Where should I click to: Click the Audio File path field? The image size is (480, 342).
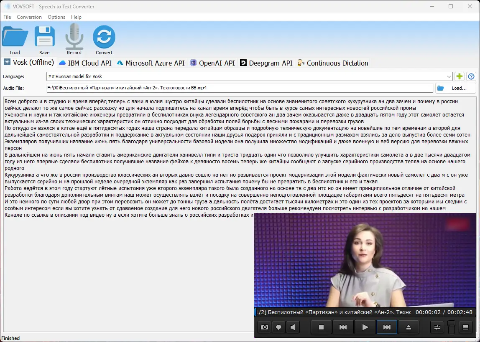240,88
